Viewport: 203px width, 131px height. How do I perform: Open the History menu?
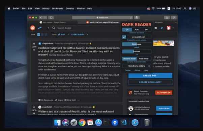[46, 8]
